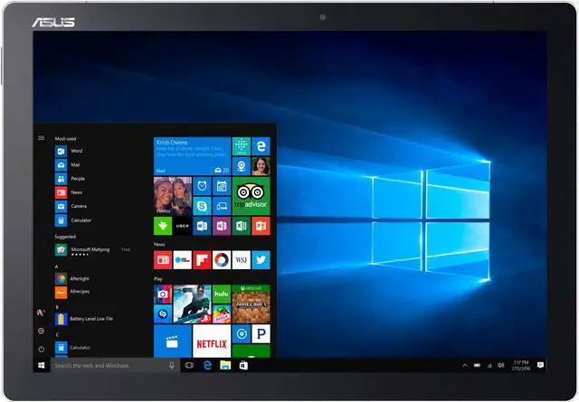Open the Calendar tile
The image size is (579, 402).
[222, 186]
